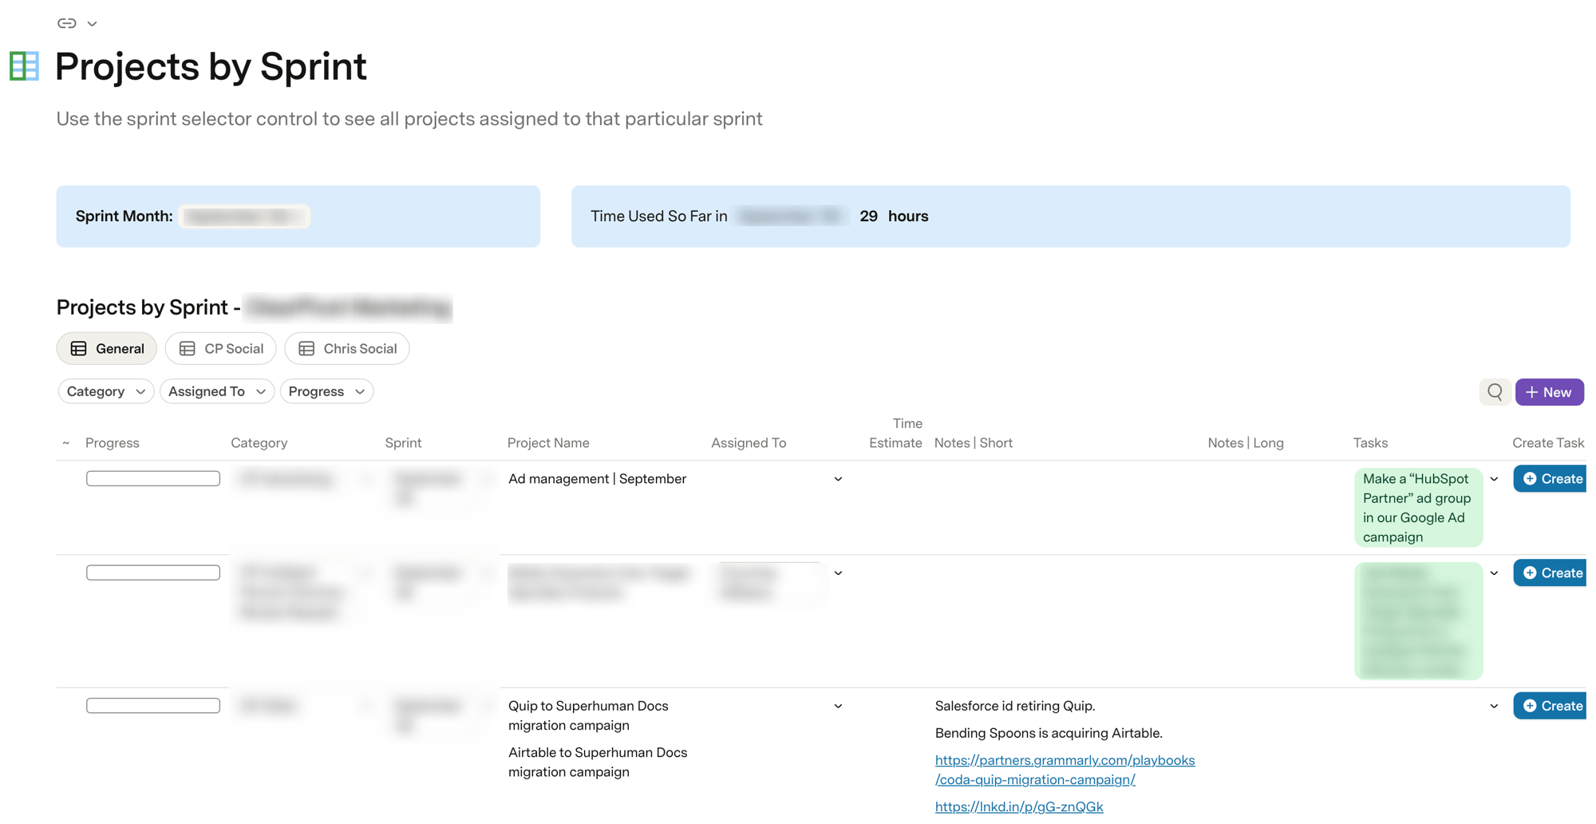Select the Sprint Month selector control

click(244, 216)
